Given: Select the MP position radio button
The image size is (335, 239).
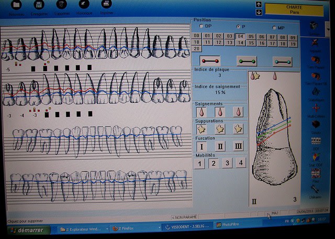Looking at the screenshot, I should point(274,27).
